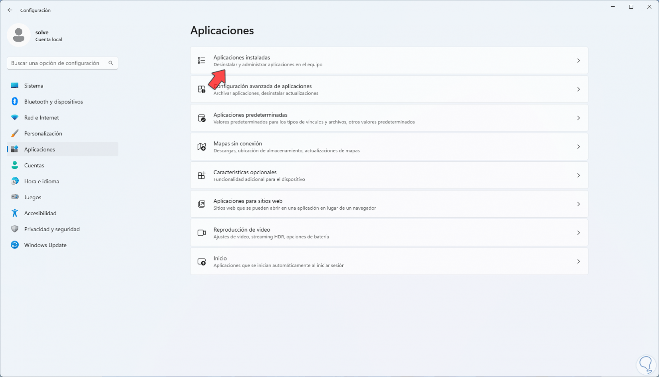Click the Windows Update sync icon
The image size is (659, 377).
[15, 245]
